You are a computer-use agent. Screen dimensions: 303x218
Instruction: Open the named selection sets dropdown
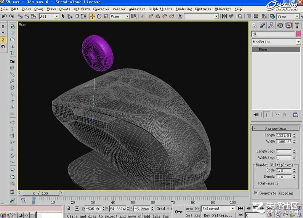(x=216, y=16)
